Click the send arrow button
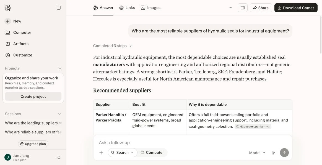Image resolution: width=322 pixels, height=165 pixels. coord(284,153)
